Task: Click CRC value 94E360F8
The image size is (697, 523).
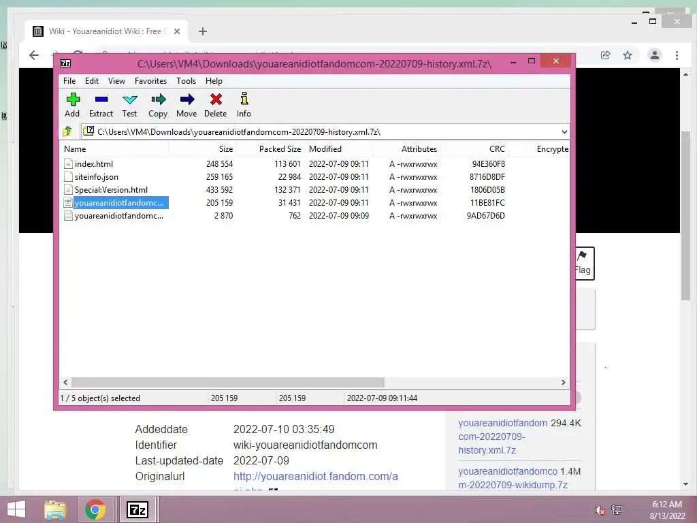Action: (489, 163)
